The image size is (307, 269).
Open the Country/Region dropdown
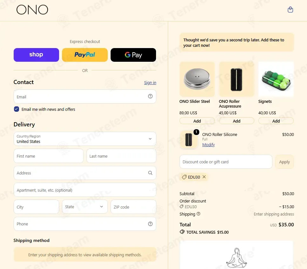coord(85,139)
